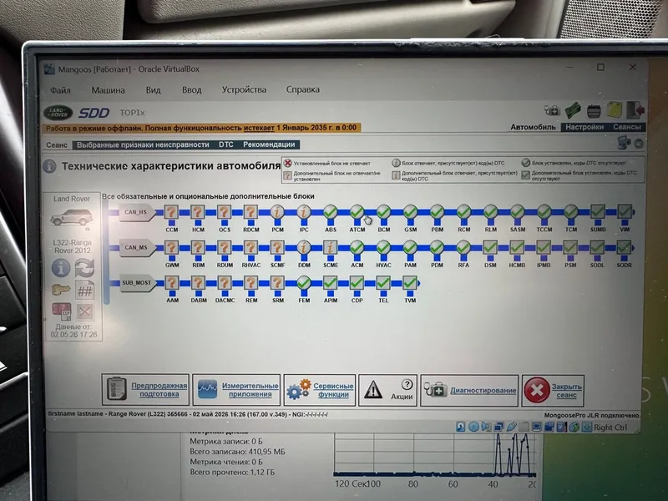
Task: Select the Сеанс tab
Action: pyautogui.click(x=57, y=144)
